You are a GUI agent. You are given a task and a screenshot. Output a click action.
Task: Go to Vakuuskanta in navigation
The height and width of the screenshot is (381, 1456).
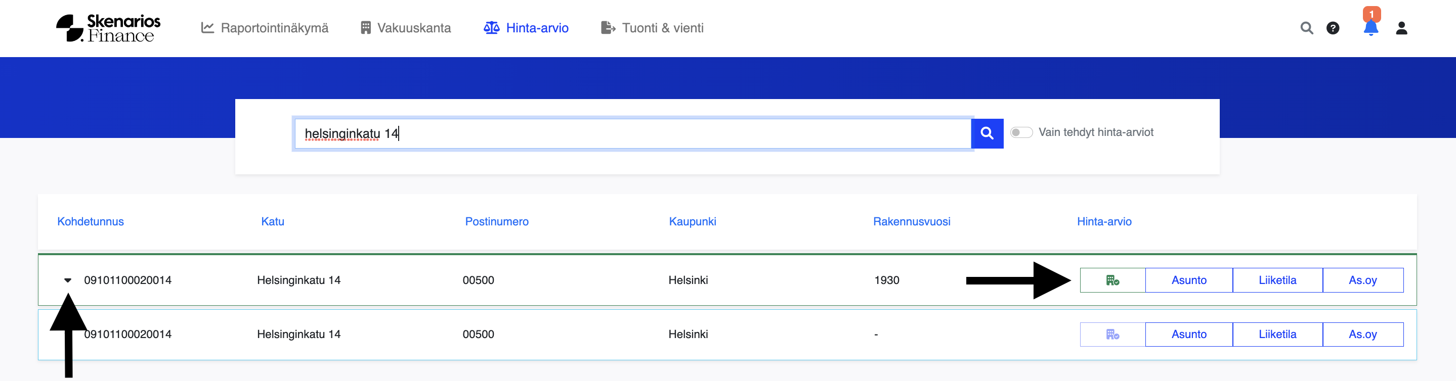(x=405, y=28)
